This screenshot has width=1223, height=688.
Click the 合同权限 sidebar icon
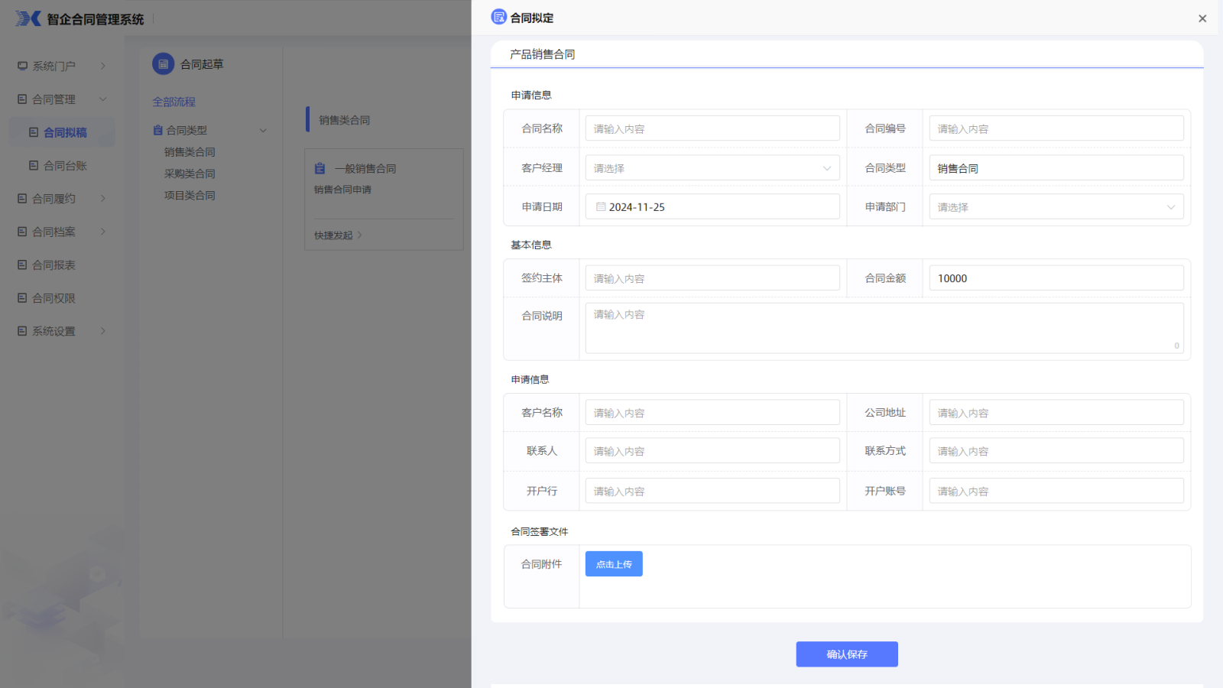pyautogui.click(x=22, y=298)
